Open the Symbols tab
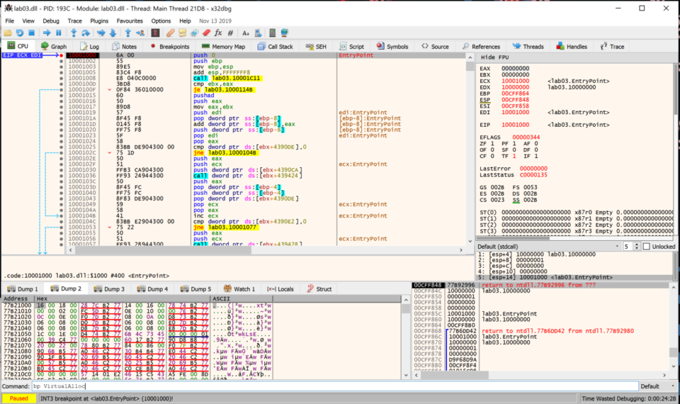 [x=392, y=46]
